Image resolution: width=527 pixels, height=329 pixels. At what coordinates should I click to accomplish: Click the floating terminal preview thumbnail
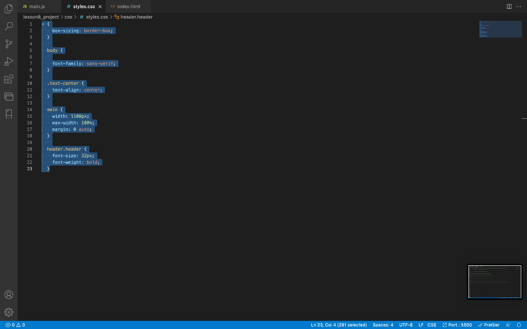494,281
